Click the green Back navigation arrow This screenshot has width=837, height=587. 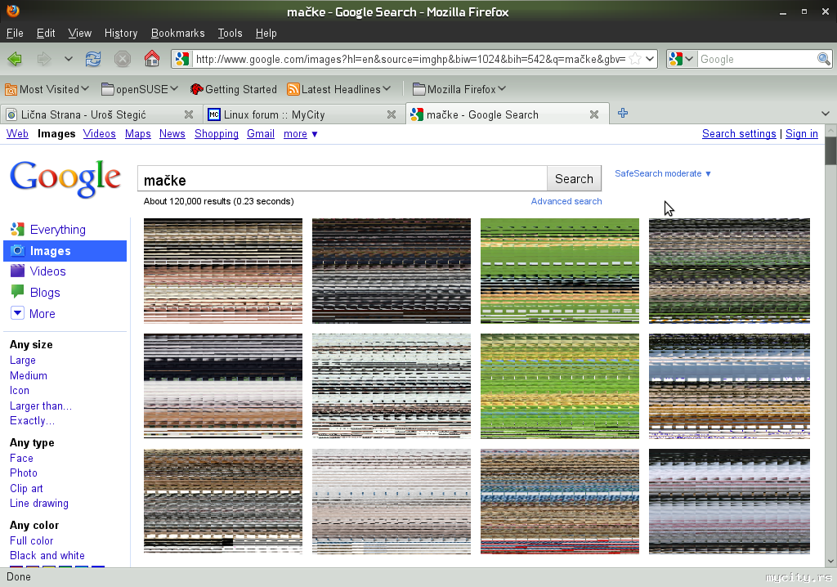point(15,59)
